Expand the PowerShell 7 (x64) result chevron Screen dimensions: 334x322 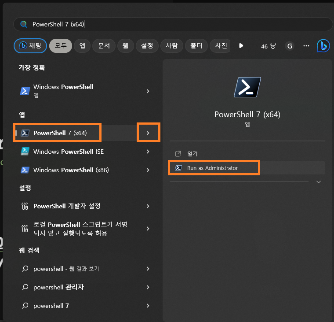148,133
